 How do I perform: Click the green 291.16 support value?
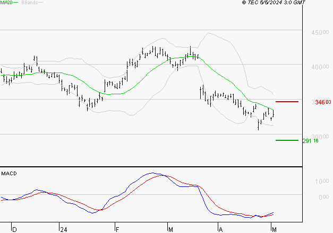pyautogui.click(x=311, y=141)
